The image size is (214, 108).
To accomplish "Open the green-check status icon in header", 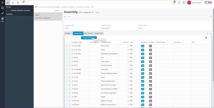I will coord(174,3).
